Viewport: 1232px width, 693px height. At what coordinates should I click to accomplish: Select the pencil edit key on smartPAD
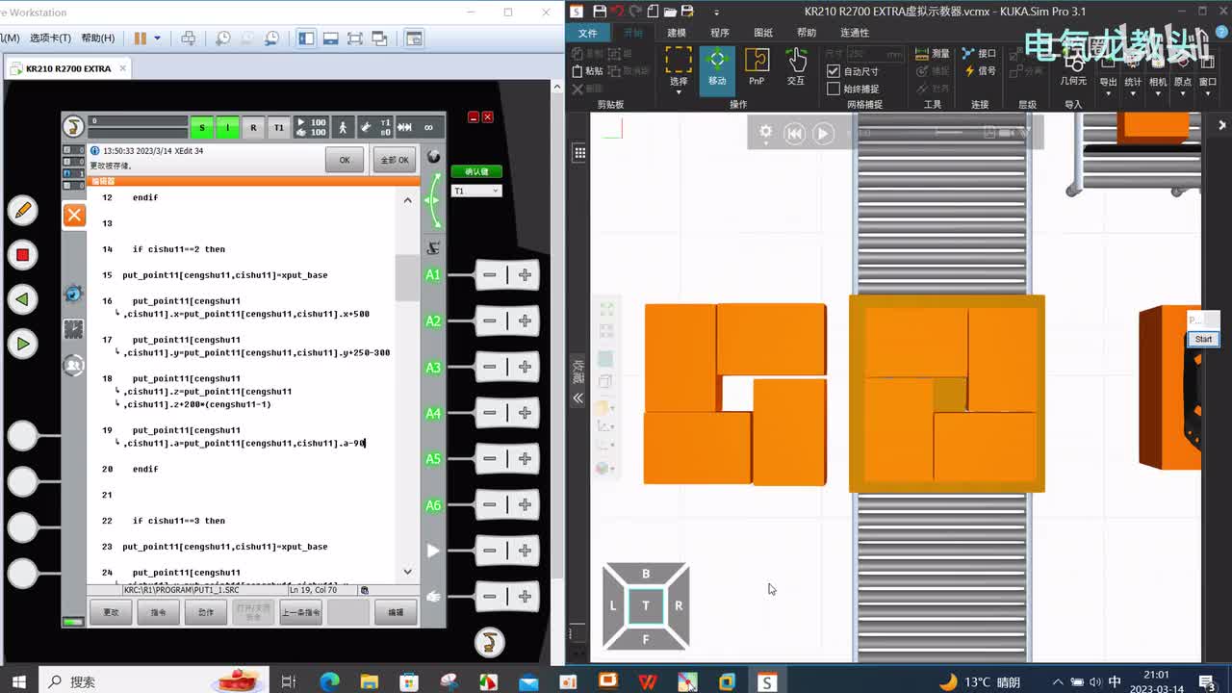(x=22, y=210)
